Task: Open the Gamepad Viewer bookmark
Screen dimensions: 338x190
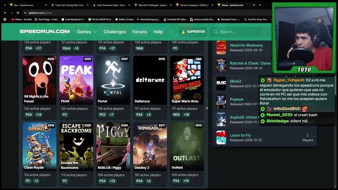Action: (229, 19)
